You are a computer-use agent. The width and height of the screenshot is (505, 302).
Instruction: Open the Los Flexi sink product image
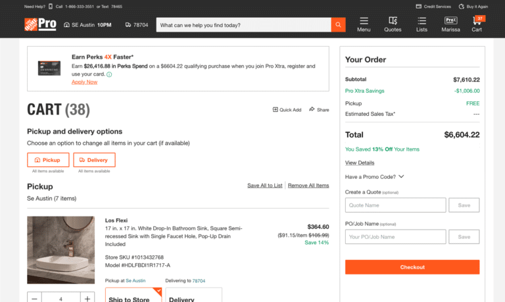61,250
